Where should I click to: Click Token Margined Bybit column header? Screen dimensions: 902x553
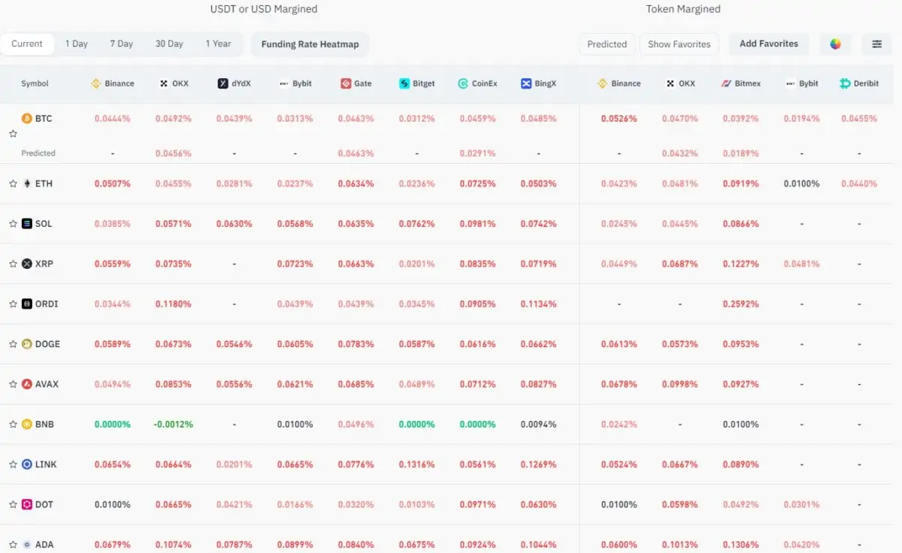[x=802, y=83]
